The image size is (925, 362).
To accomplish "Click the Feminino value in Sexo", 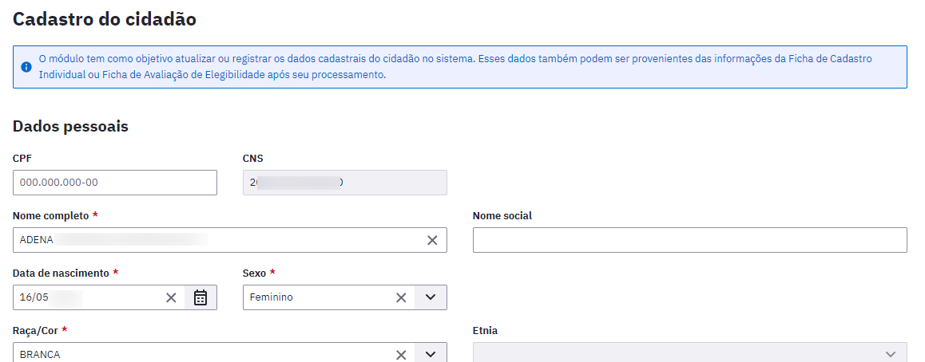I will (x=272, y=297).
